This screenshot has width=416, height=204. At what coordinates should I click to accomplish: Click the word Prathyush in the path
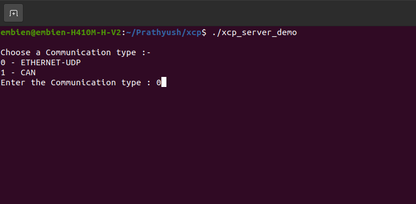(x=159, y=32)
